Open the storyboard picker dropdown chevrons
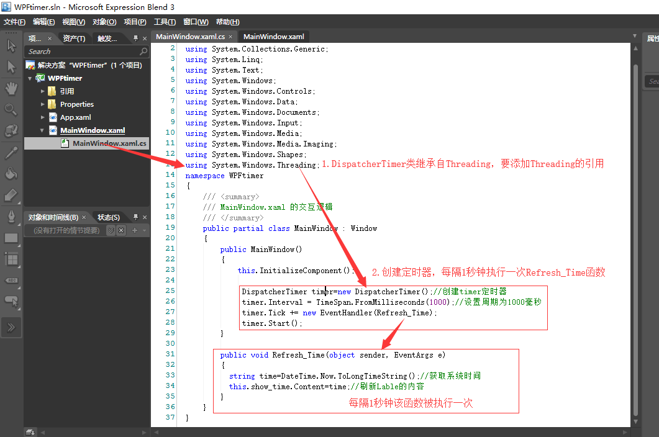659x437 pixels. [x=111, y=230]
